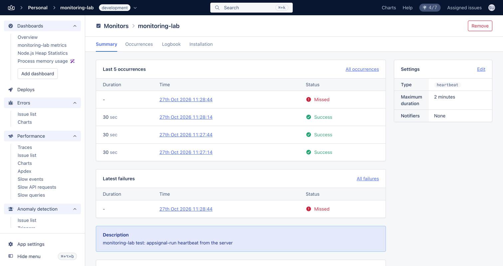The image size is (503, 266).
Task: Open the user avatar SU menu
Action: [x=491, y=8]
